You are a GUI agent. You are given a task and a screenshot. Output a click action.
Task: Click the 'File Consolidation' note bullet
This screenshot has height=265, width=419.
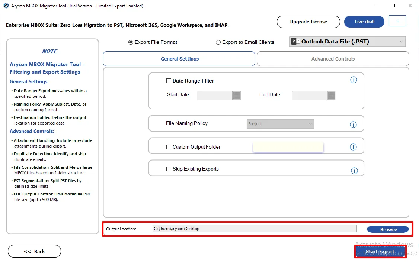[52, 170]
